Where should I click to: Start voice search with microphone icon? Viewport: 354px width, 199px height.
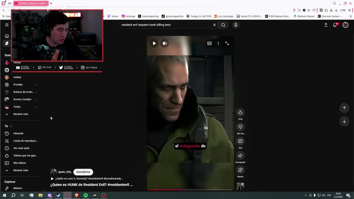tap(236, 25)
